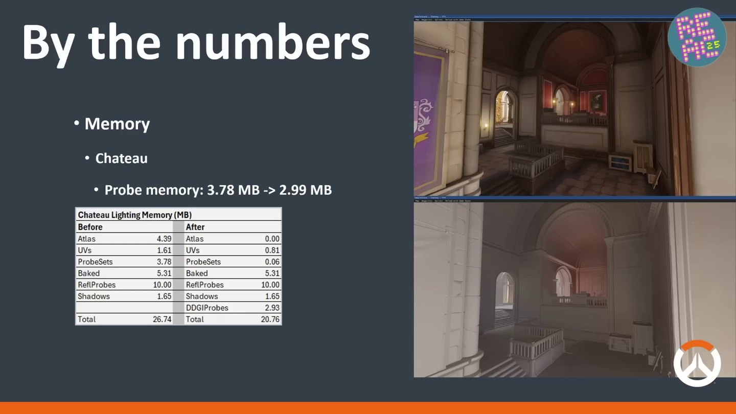Click the Before Atlas value 4.39
This screenshot has height=414, width=736.
164,239
